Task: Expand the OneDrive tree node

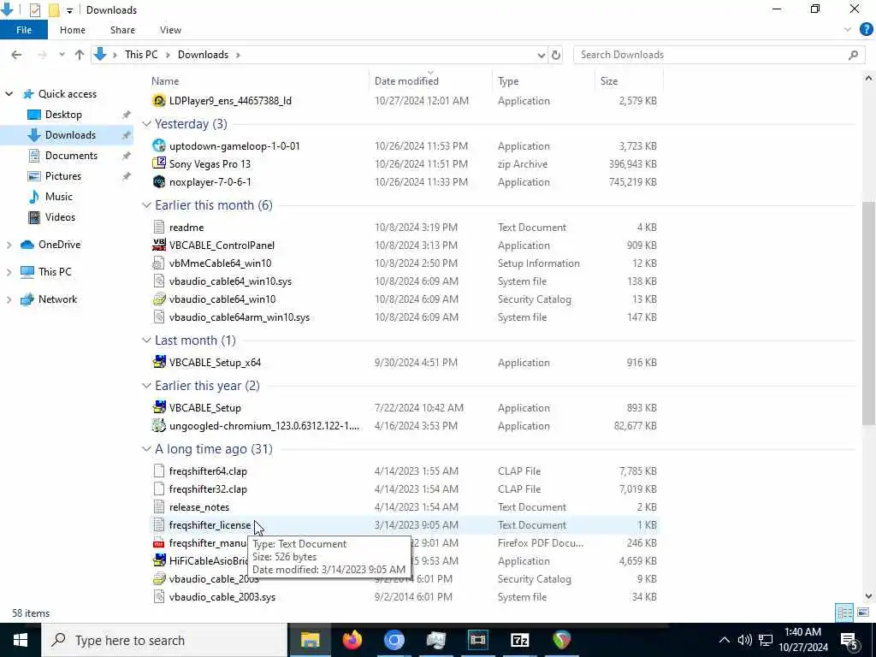Action: (9, 245)
